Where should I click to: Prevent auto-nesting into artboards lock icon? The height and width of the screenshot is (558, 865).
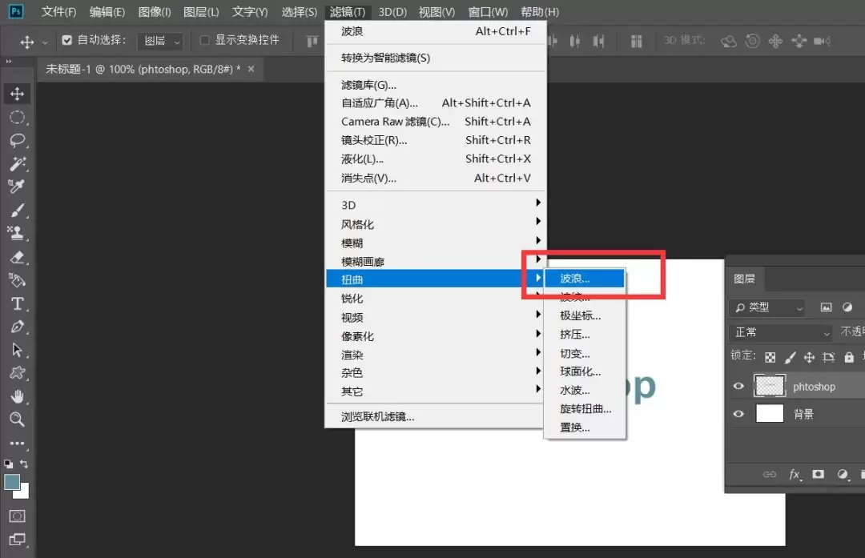click(x=829, y=357)
